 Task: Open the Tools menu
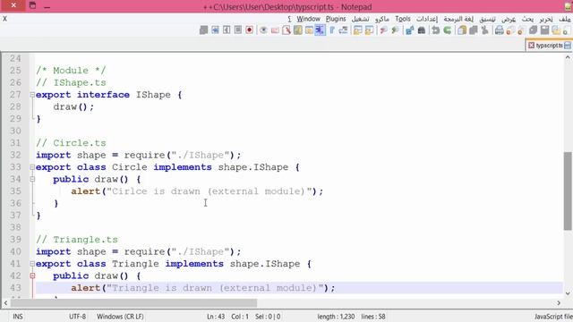(403, 19)
